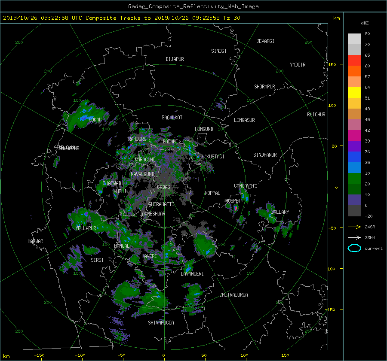387x361 pixels.
Task: Choose the HANGAL label
Action: pos(121,246)
